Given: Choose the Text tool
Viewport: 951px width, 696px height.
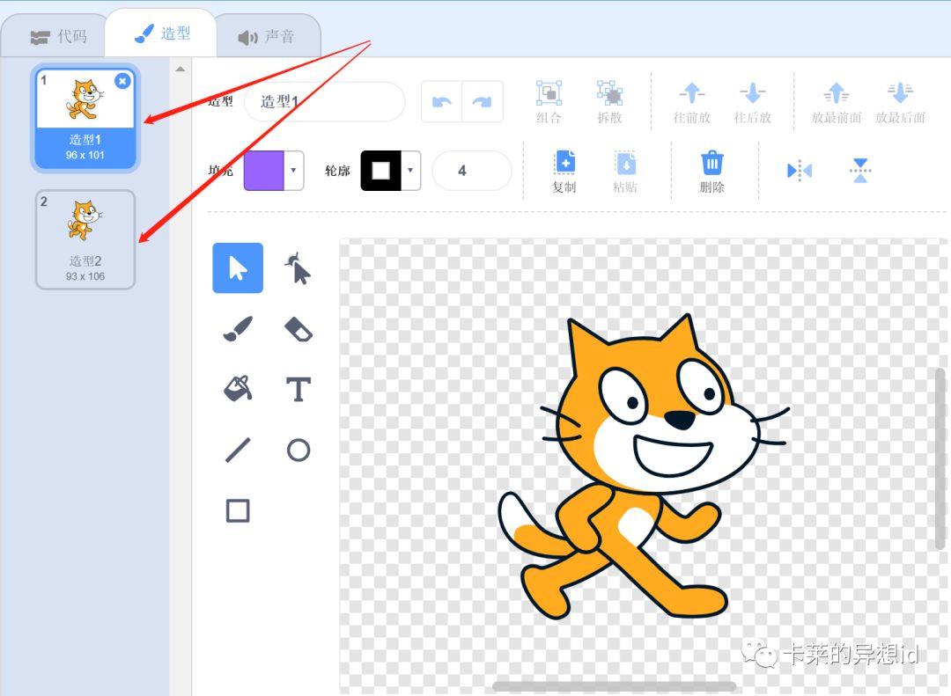Looking at the screenshot, I should pyautogui.click(x=298, y=389).
